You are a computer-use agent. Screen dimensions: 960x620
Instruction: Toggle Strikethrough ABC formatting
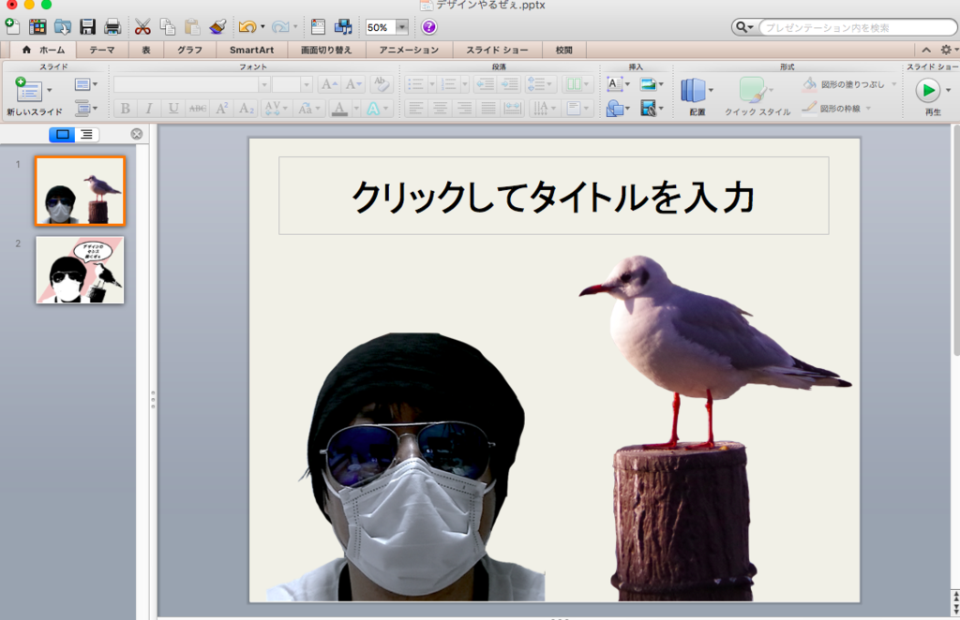click(197, 109)
